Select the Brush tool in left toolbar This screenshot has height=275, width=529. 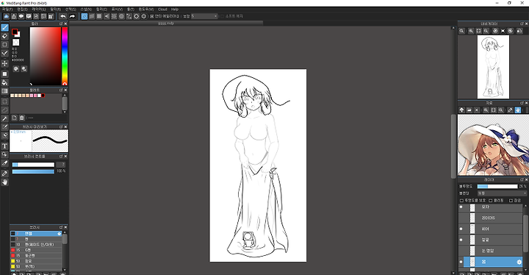(x=4, y=27)
